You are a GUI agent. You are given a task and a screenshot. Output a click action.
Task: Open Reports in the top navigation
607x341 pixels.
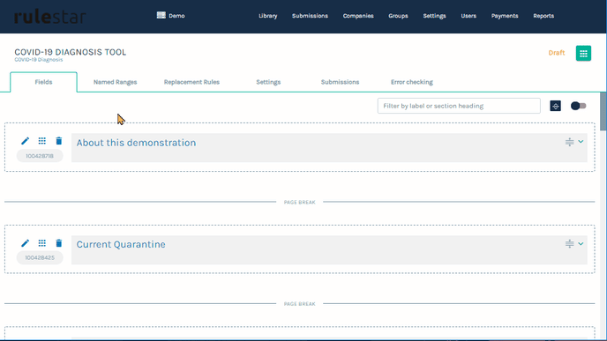[x=543, y=16]
